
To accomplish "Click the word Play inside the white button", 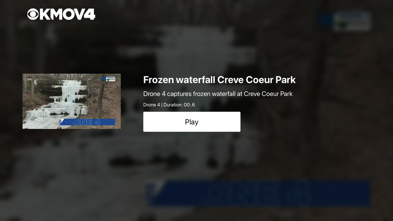I will [192, 122].
